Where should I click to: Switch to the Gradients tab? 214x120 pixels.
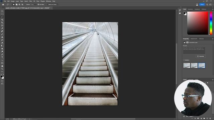click(197, 9)
